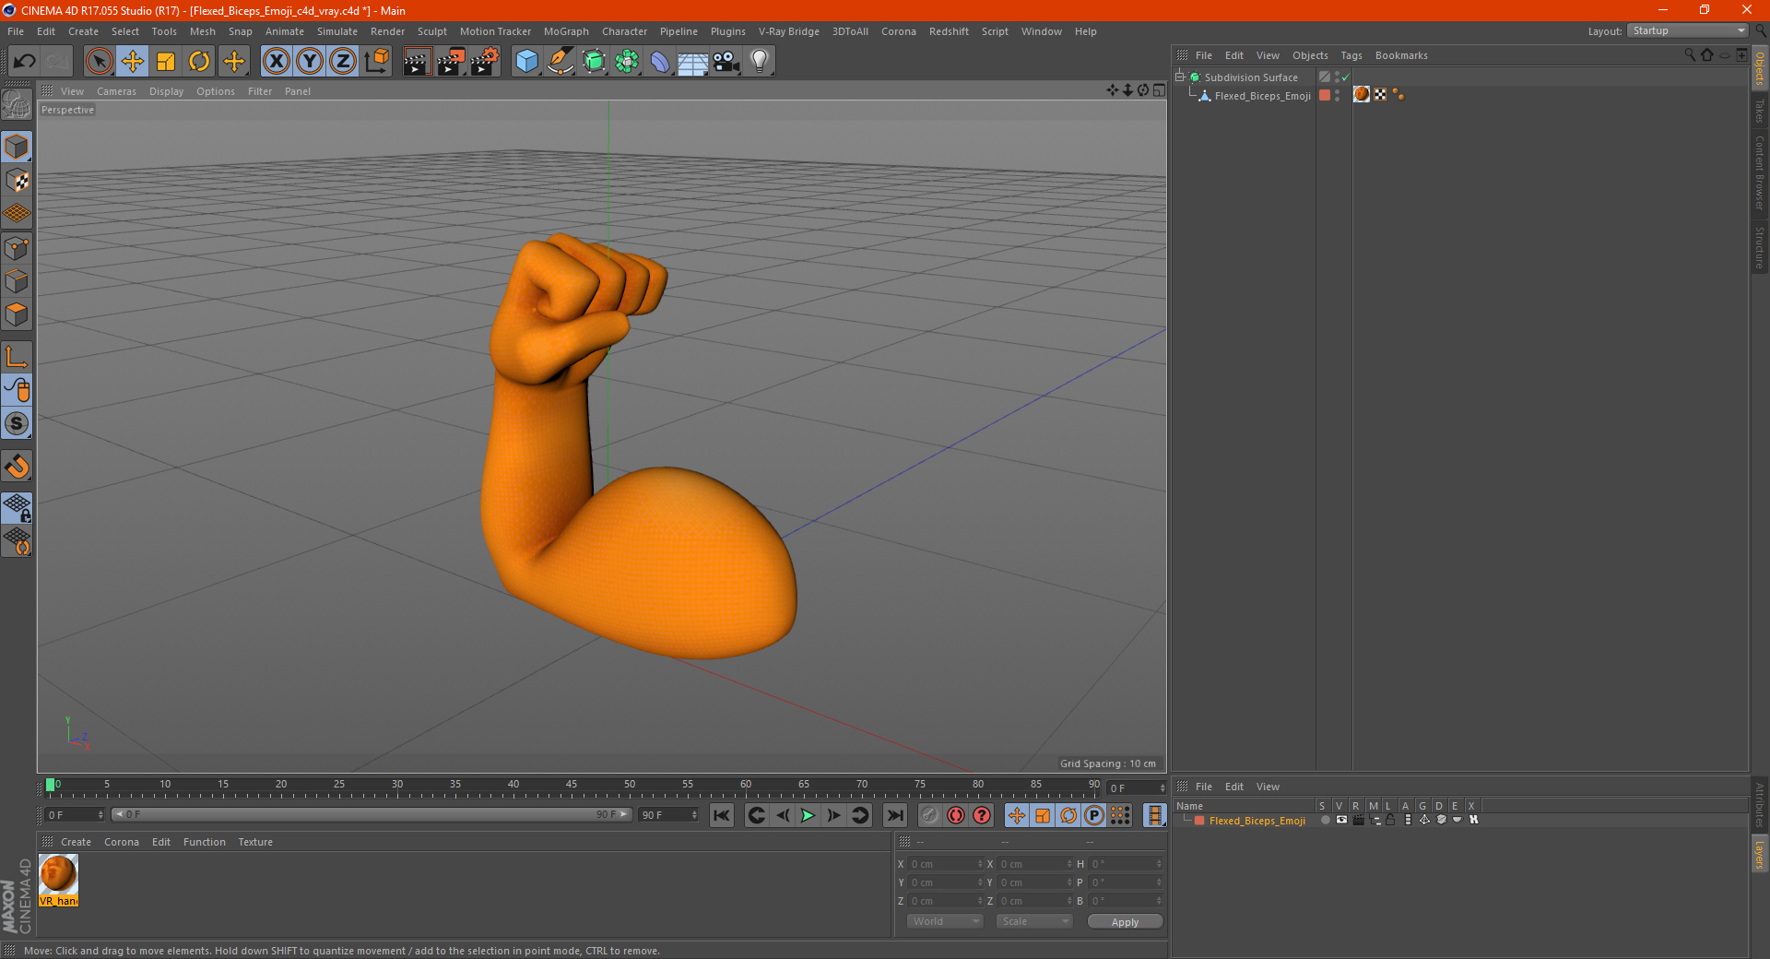Activate the Scale tool in toolbar
Image resolution: width=1770 pixels, height=959 pixels.
click(166, 62)
